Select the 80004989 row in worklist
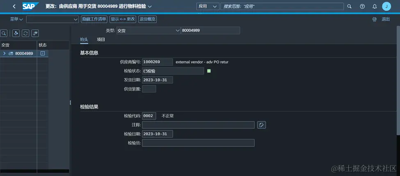The image size is (400, 176). coord(24,54)
